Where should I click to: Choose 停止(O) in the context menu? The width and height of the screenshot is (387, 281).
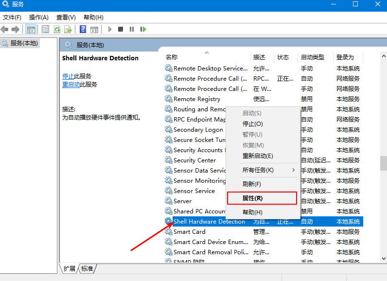(253, 124)
